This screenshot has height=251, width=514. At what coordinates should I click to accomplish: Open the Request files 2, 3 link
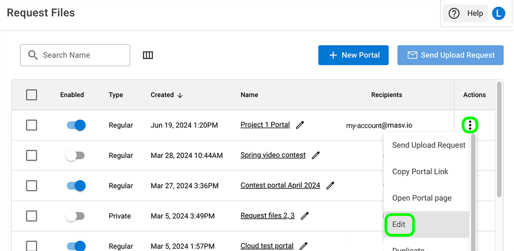click(267, 216)
